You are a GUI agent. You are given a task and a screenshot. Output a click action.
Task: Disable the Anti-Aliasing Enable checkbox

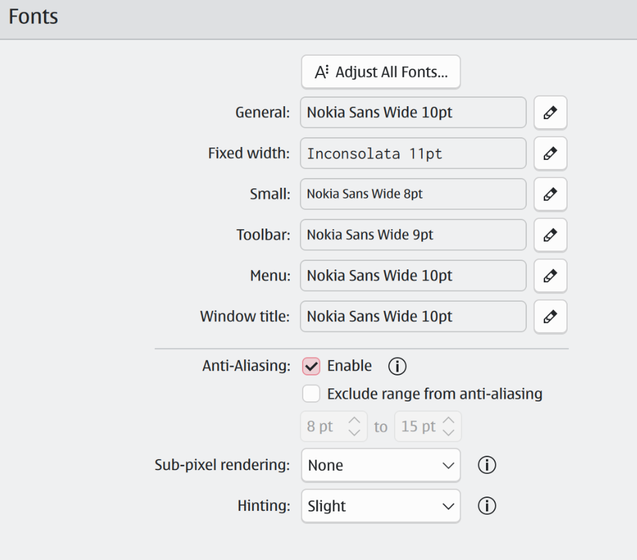point(311,366)
